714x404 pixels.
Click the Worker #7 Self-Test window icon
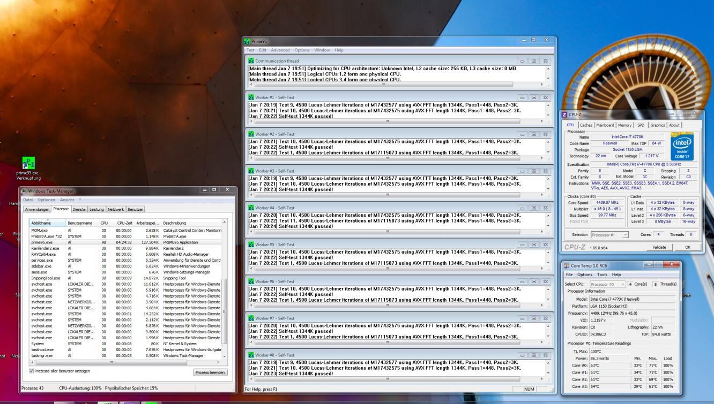coord(251,318)
